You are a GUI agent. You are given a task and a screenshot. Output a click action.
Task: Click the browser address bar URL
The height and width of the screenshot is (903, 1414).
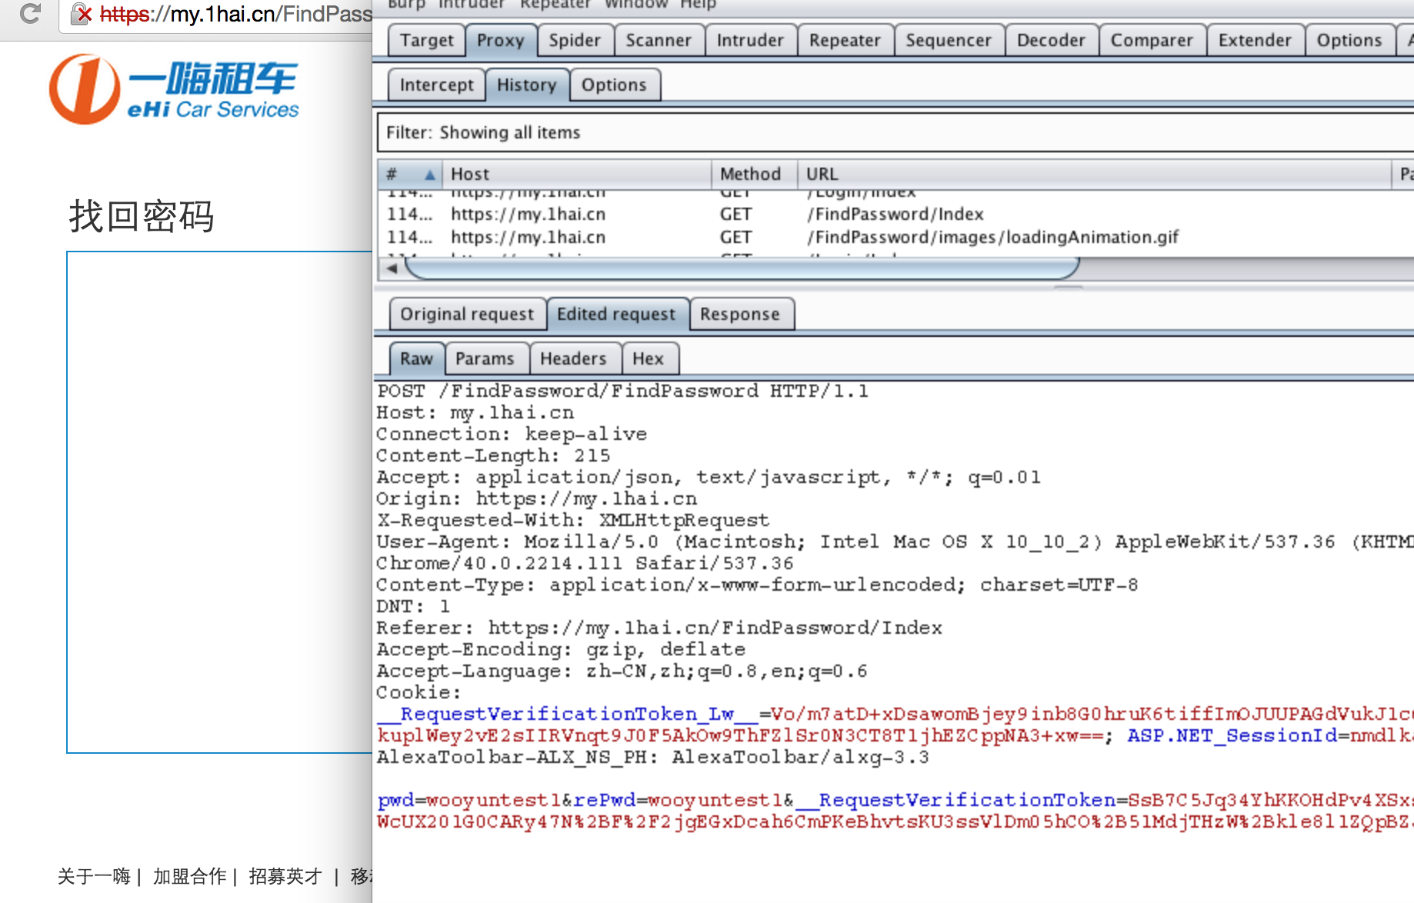(235, 14)
